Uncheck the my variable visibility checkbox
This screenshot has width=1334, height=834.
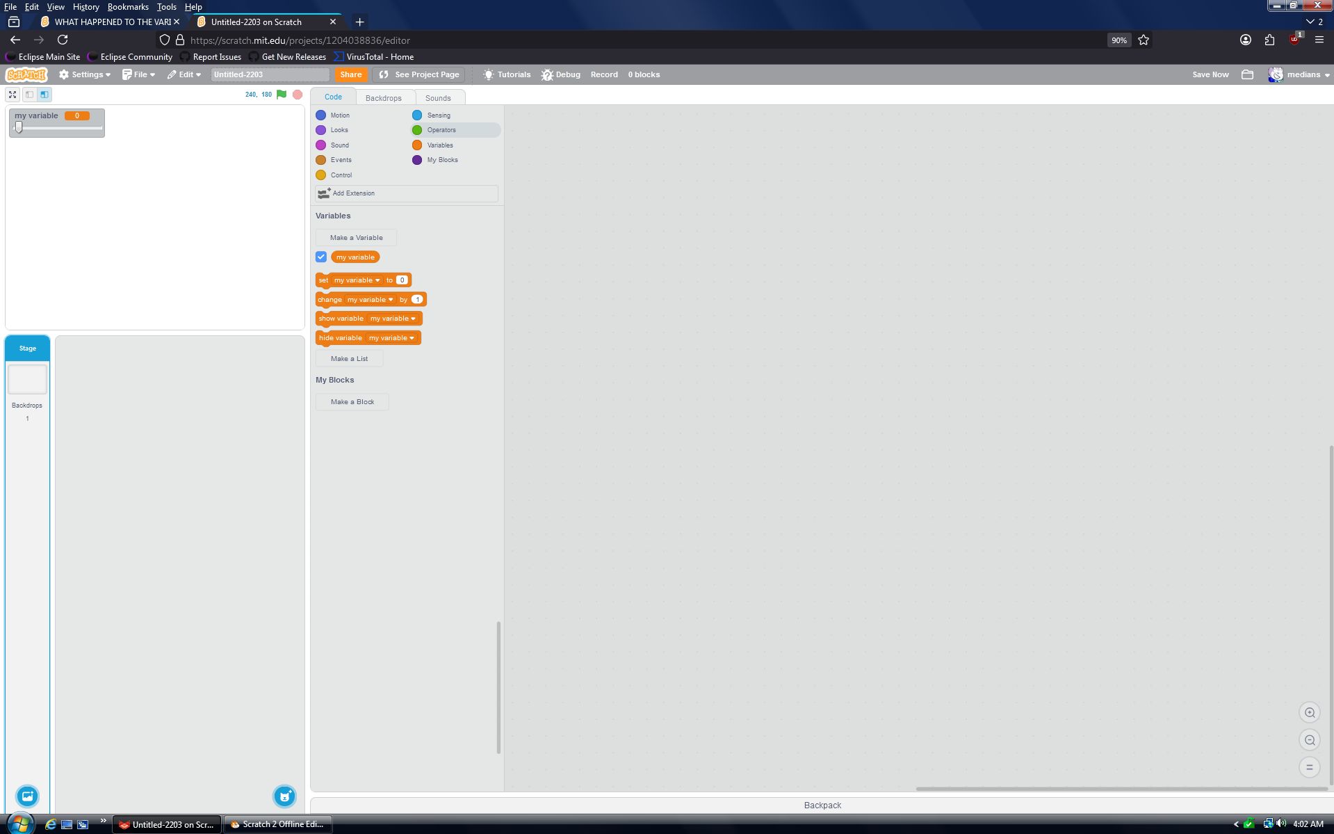point(320,257)
